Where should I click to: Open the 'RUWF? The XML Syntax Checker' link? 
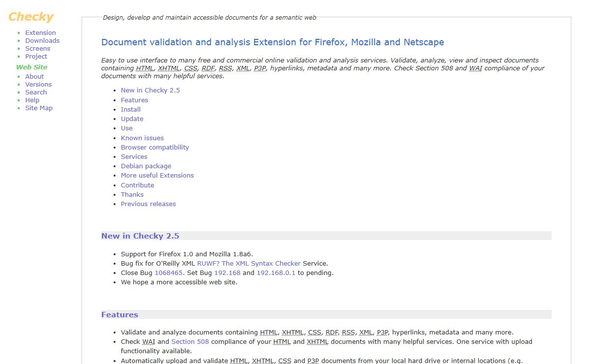[249, 264]
